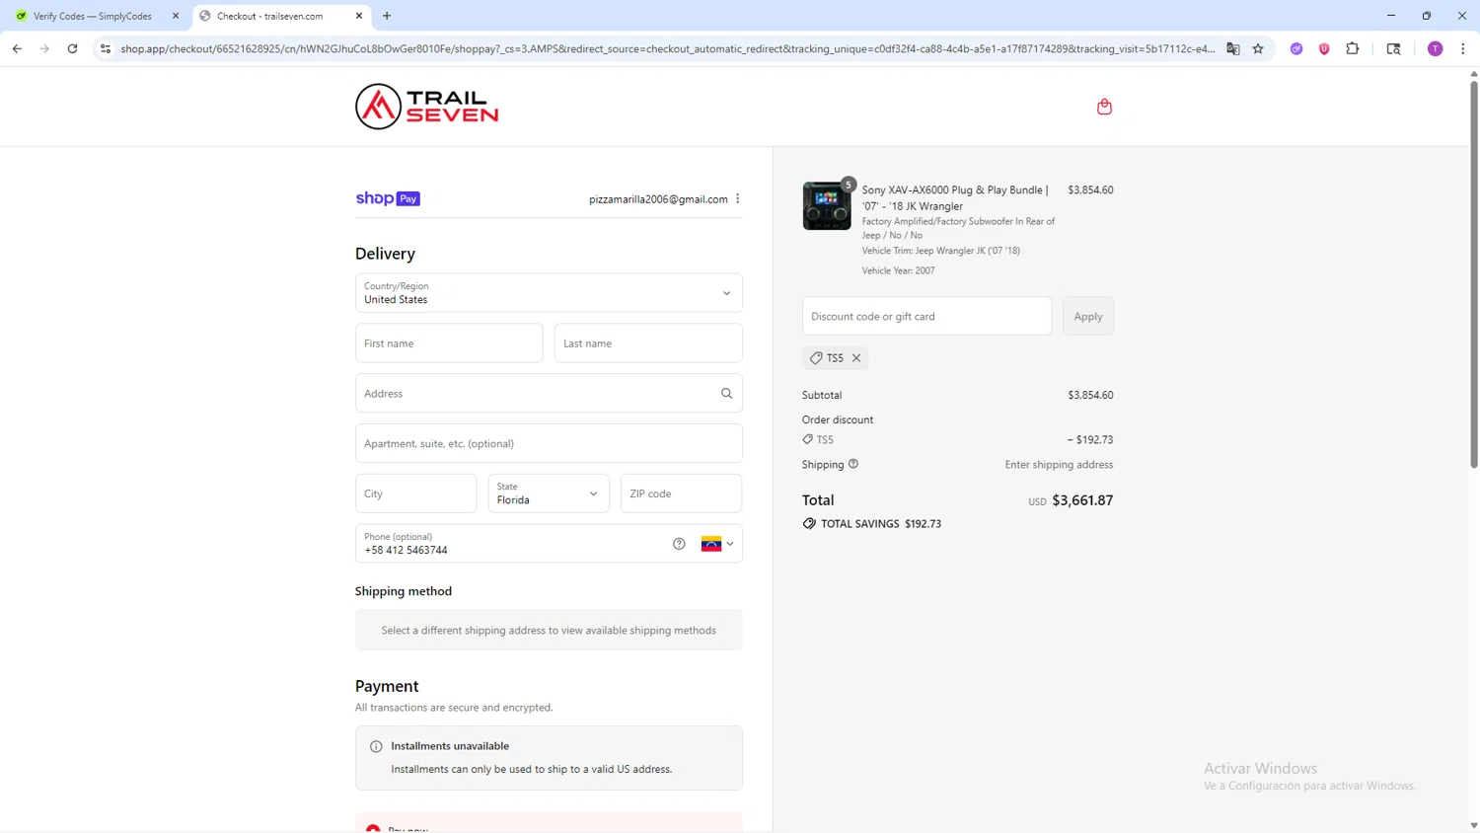Click the Total amount $3,661.87
1480x833 pixels.
pyautogui.click(x=1082, y=500)
